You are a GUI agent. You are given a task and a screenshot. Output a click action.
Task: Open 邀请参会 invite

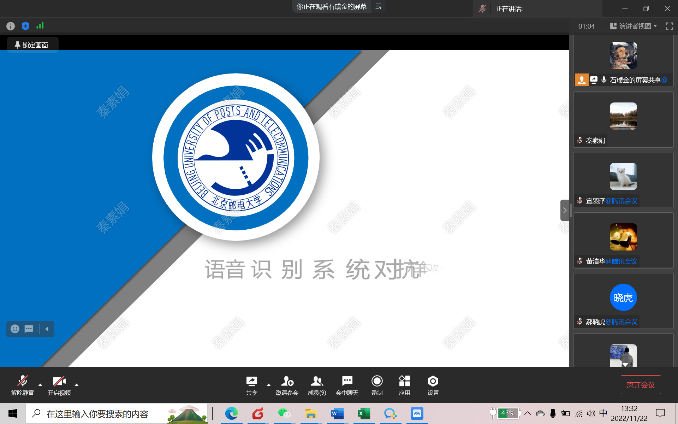(287, 385)
